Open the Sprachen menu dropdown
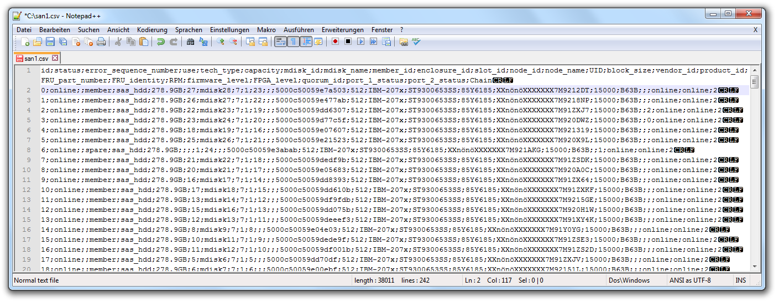779x302 pixels. [x=189, y=30]
